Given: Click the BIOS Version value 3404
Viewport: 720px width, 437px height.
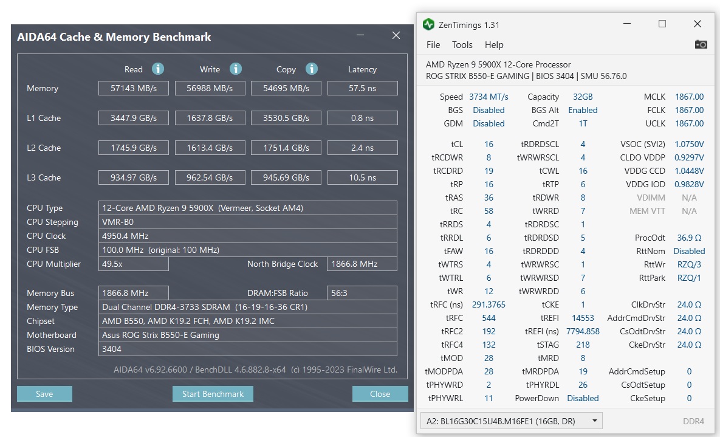Looking at the screenshot, I should pos(248,349).
